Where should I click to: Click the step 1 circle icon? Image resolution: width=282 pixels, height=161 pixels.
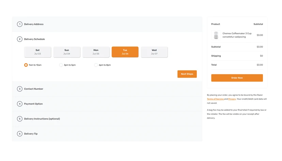coord(20,24)
